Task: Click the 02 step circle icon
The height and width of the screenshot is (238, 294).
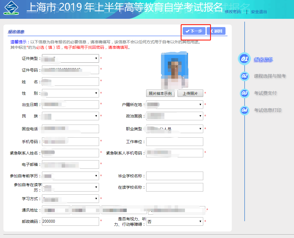Action: coord(244,76)
